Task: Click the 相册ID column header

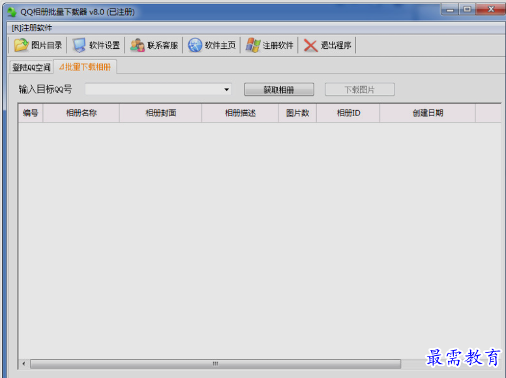Action: [x=348, y=113]
